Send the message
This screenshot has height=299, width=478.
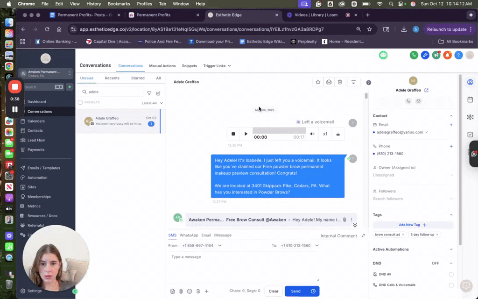[x=295, y=291]
